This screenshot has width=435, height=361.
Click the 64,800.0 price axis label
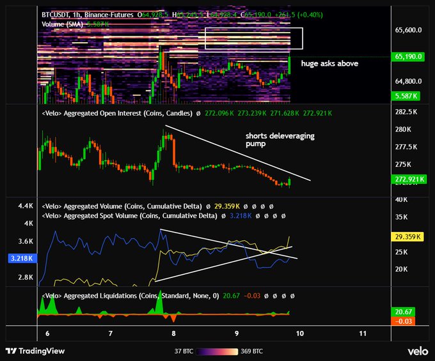tap(408, 81)
